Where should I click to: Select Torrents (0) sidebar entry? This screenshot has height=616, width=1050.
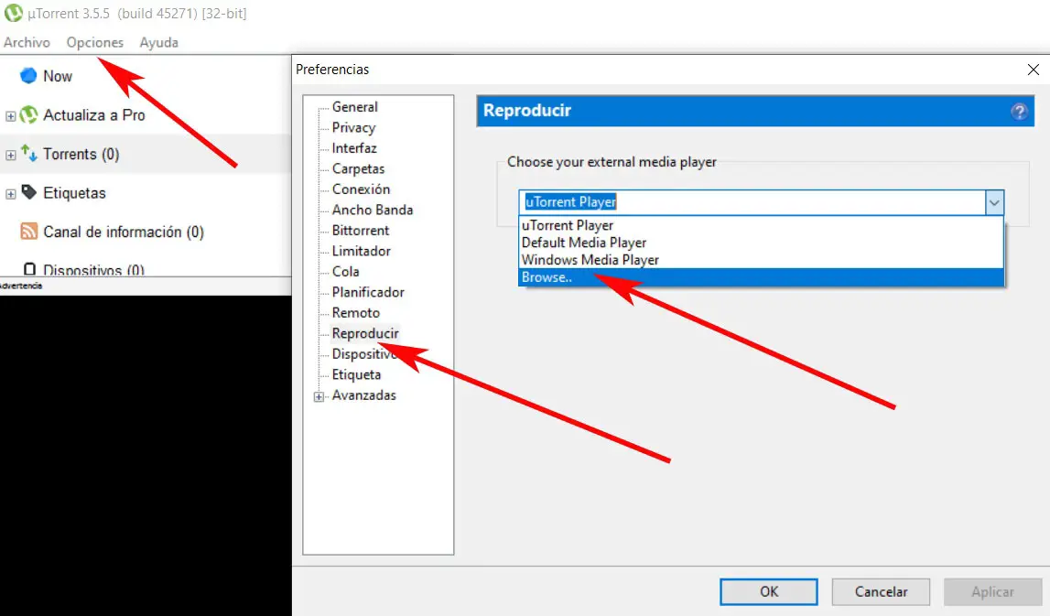point(81,154)
